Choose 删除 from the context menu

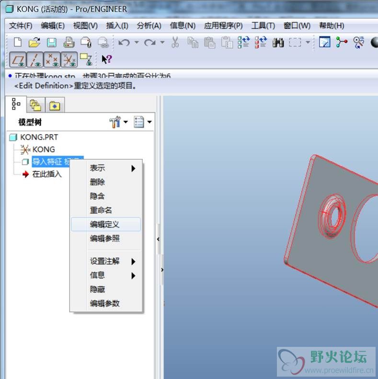(x=105, y=182)
